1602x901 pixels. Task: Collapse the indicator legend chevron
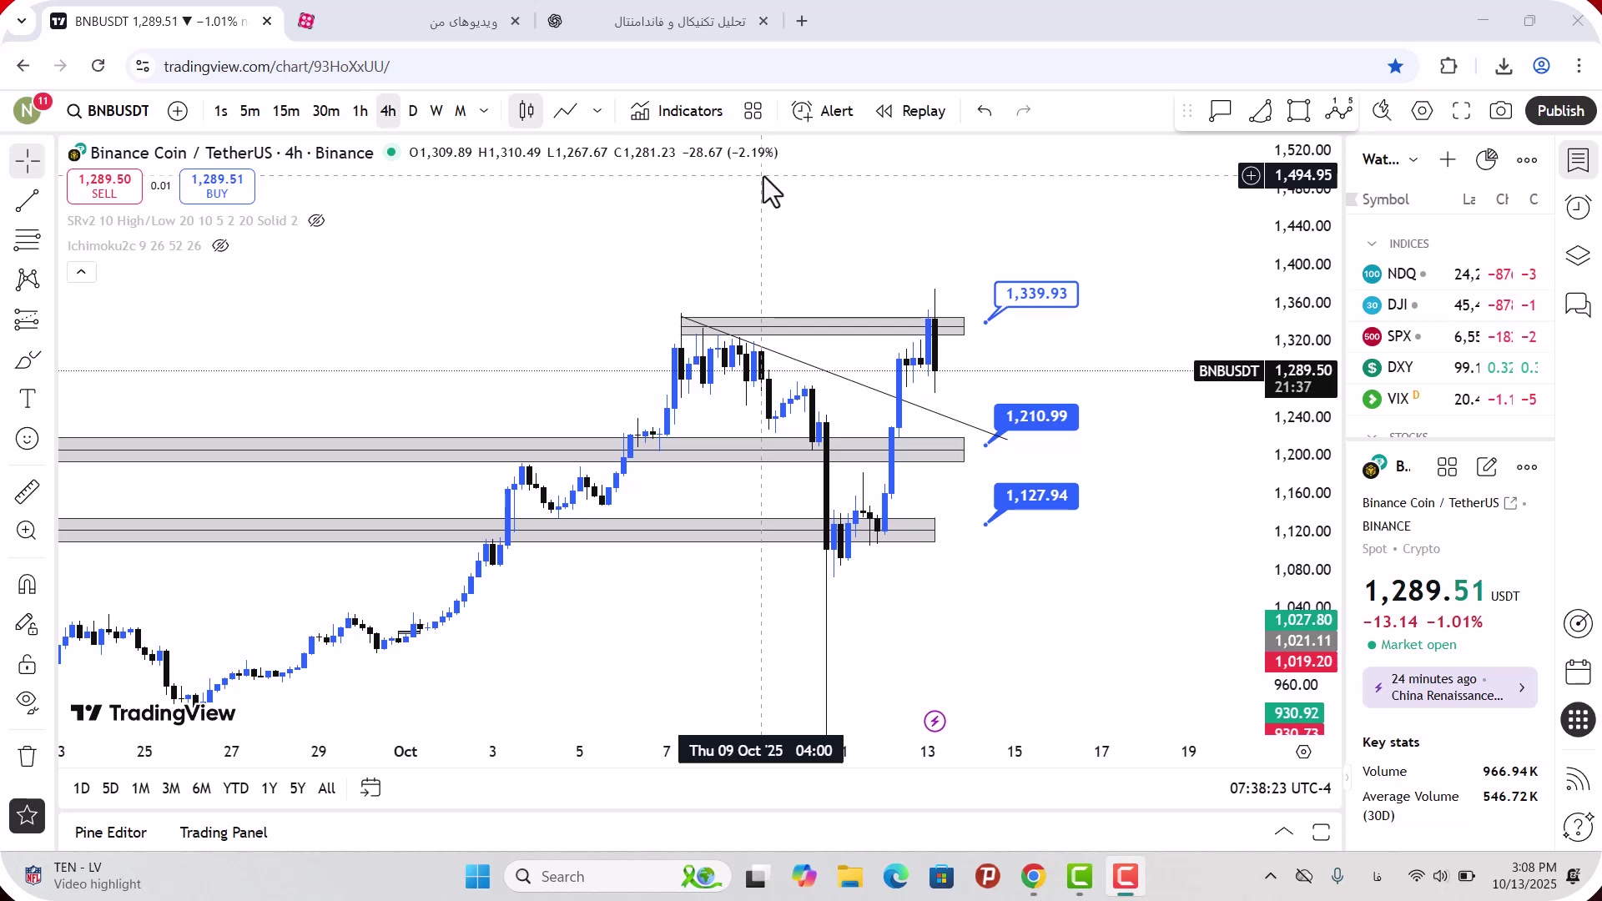pyautogui.click(x=81, y=272)
